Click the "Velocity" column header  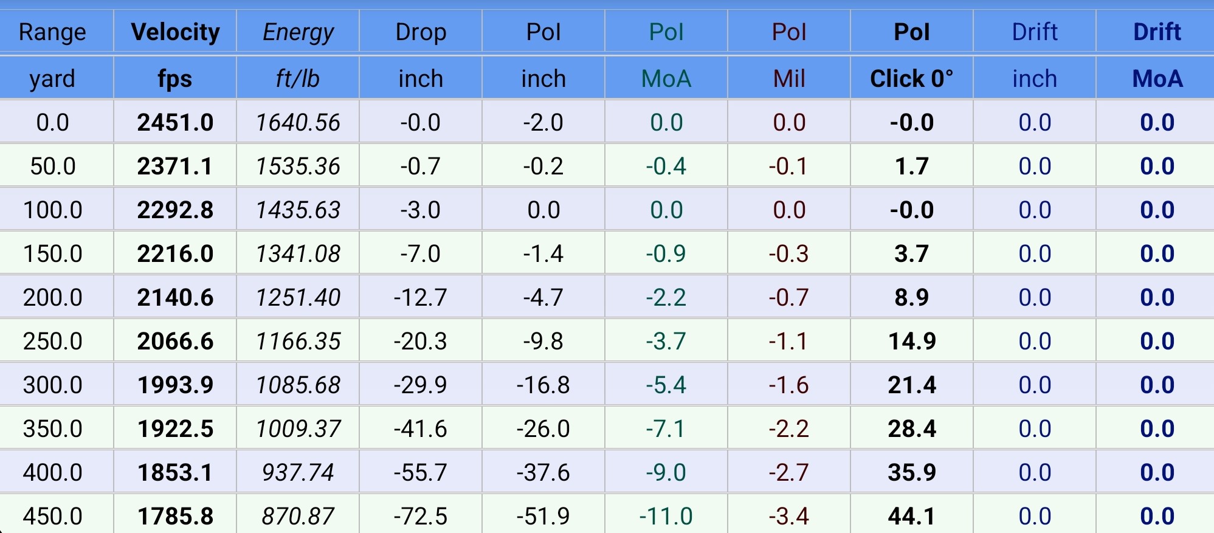click(x=175, y=32)
